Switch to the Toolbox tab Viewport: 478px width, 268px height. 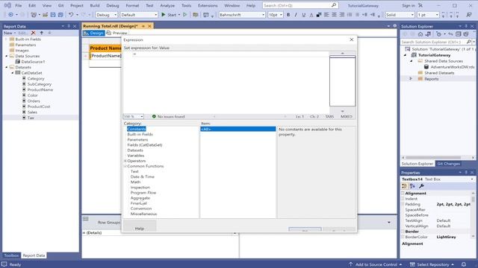11,255
